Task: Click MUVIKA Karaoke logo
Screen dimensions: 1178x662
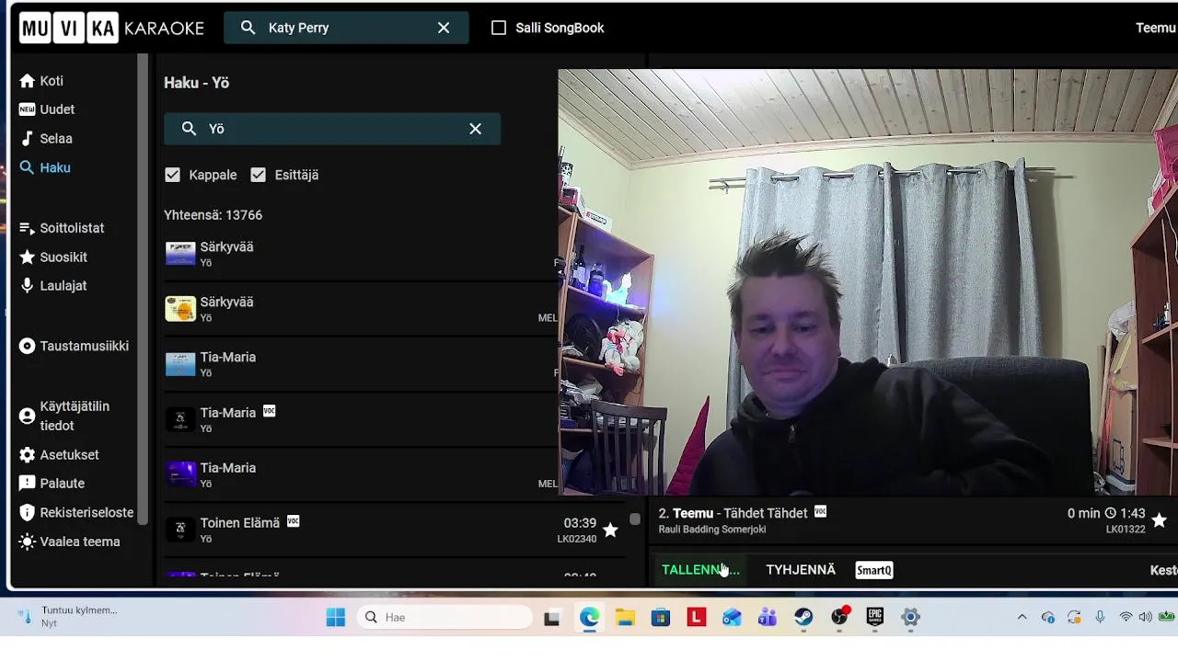Action: coord(111,28)
